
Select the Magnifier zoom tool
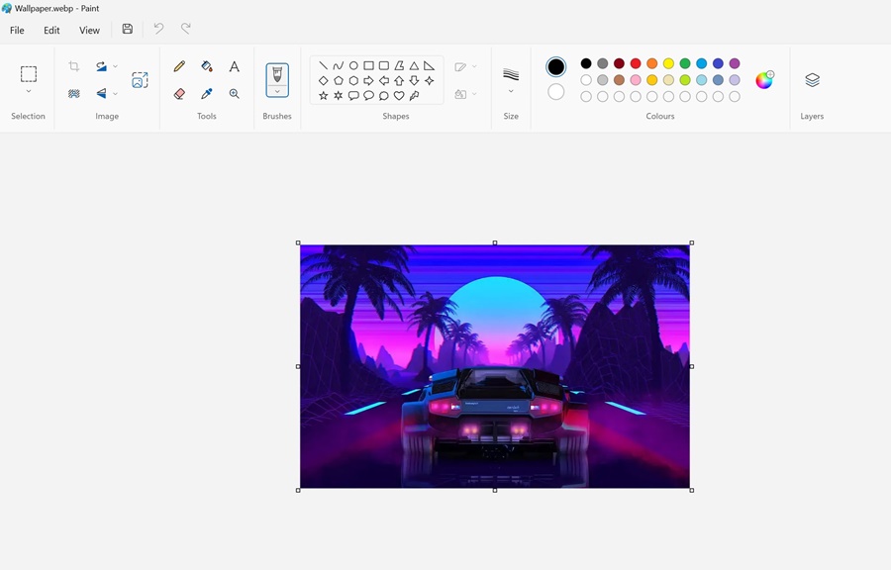(234, 94)
